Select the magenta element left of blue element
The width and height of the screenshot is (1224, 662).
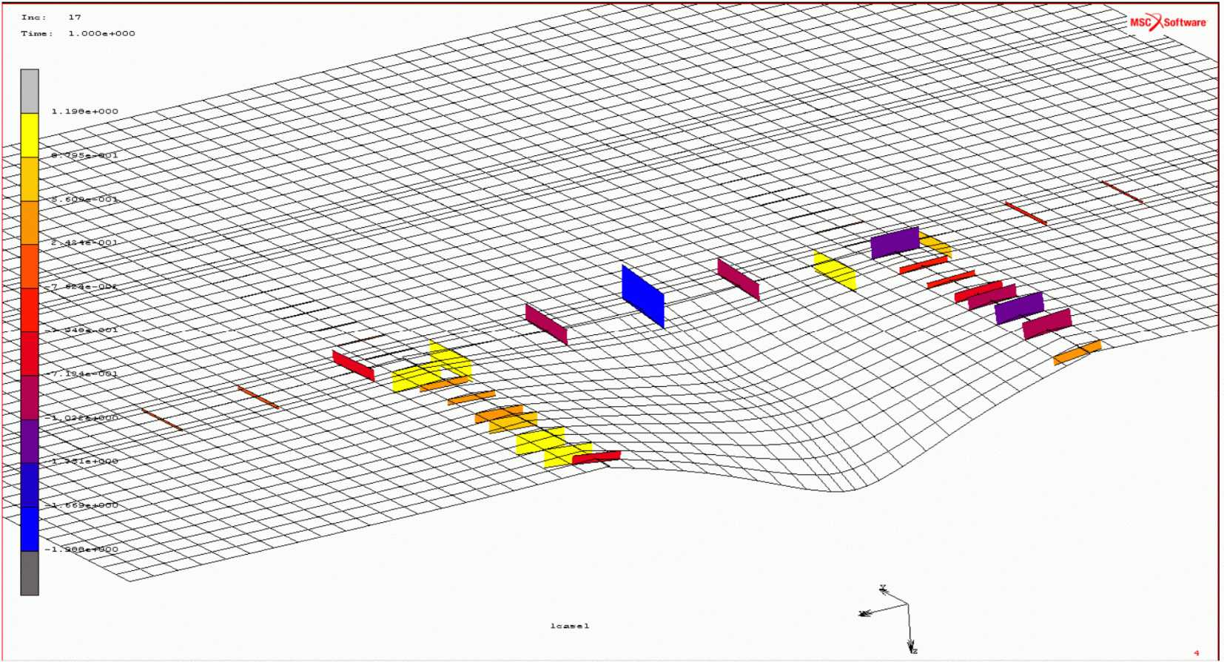coord(546,324)
